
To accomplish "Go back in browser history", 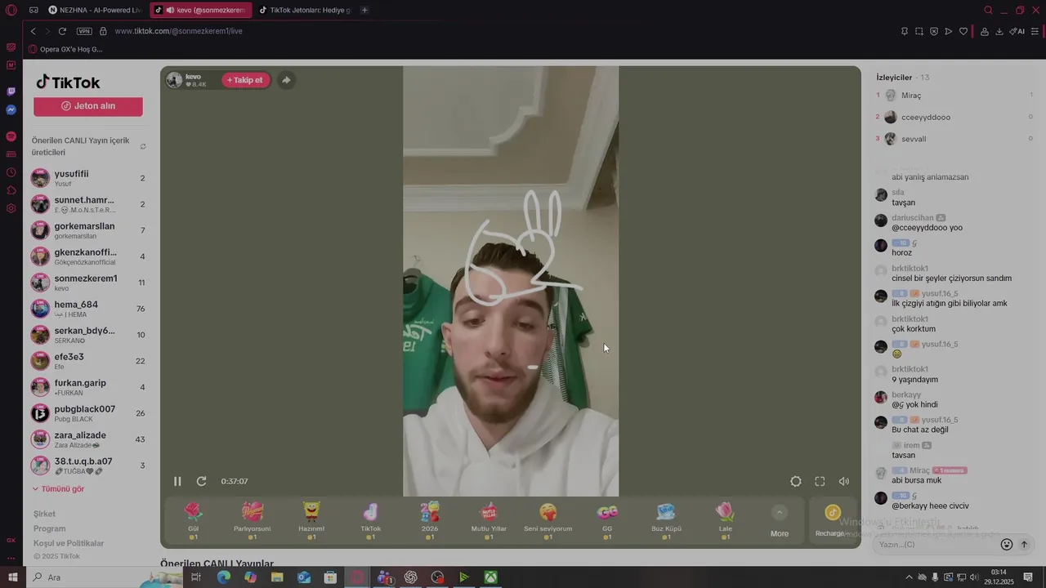I will click(33, 31).
